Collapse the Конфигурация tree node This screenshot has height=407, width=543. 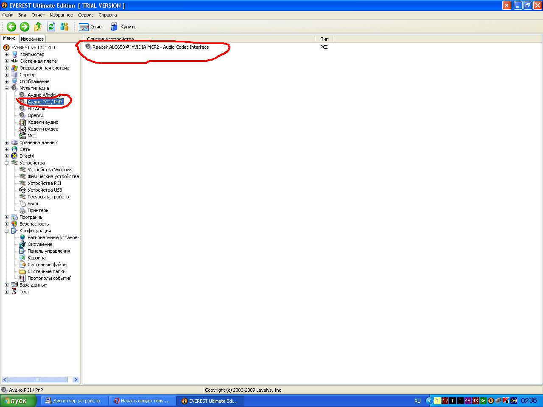pyautogui.click(x=6, y=231)
